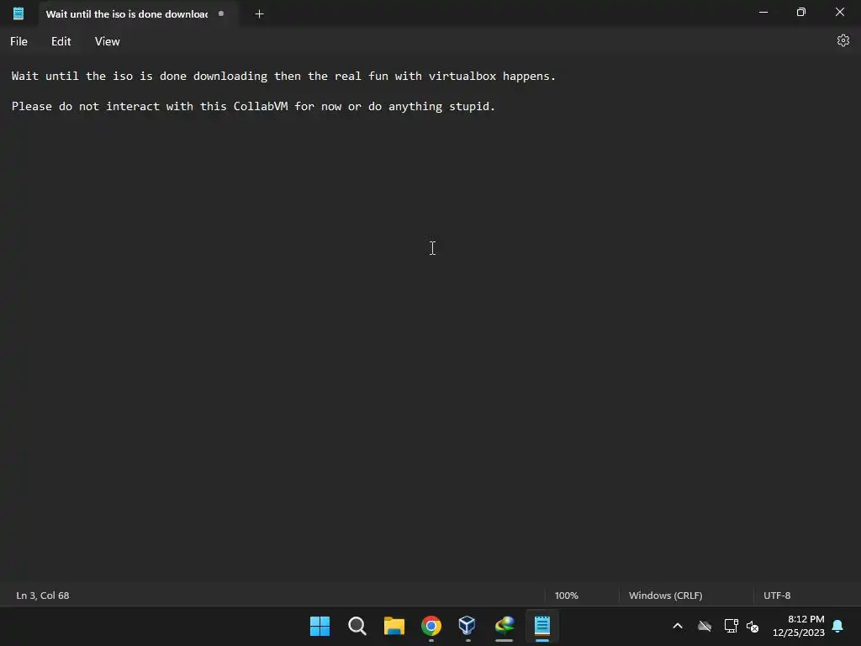Open the 100% zoom status entry

(566, 596)
